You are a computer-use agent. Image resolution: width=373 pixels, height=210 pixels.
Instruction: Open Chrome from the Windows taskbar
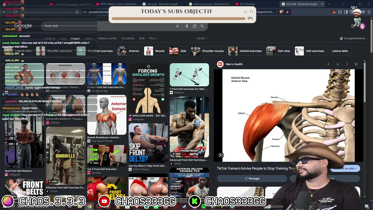(x=89, y=206)
